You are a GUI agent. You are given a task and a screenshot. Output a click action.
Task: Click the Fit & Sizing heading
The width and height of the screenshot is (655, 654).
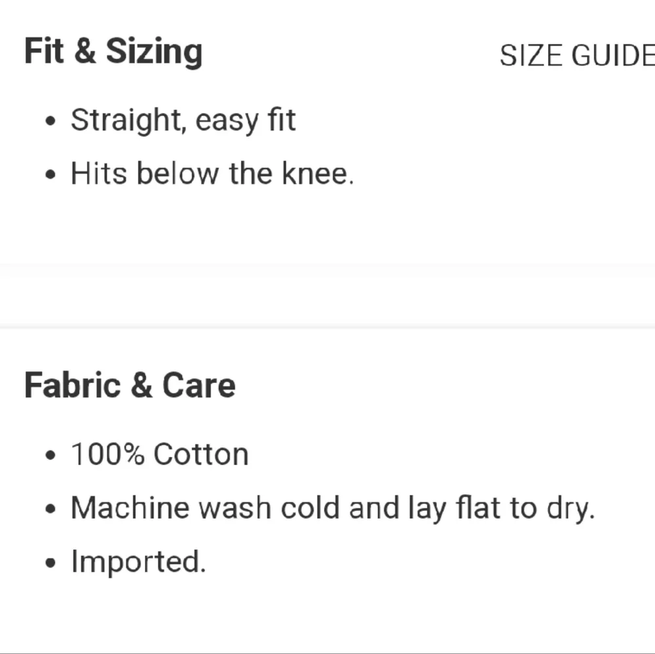[113, 52]
